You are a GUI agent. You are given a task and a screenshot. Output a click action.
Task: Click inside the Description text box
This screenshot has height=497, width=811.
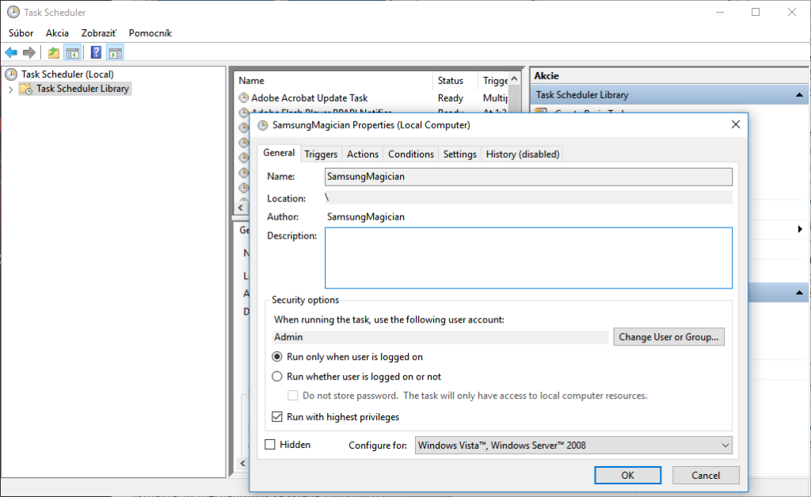pos(528,258)
